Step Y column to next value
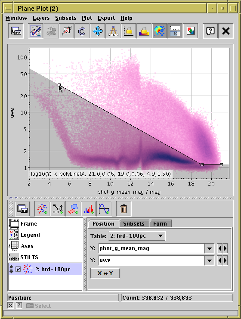This screenshot has width=241, height=319. pyautogui.click(x=225, y=260)
